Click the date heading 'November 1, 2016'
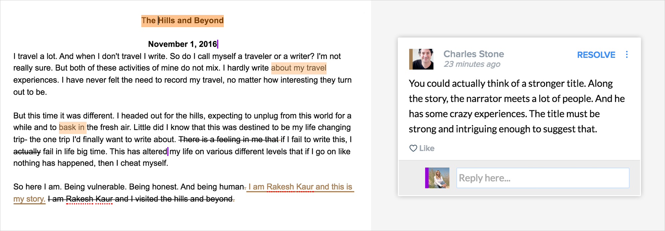 182,44
